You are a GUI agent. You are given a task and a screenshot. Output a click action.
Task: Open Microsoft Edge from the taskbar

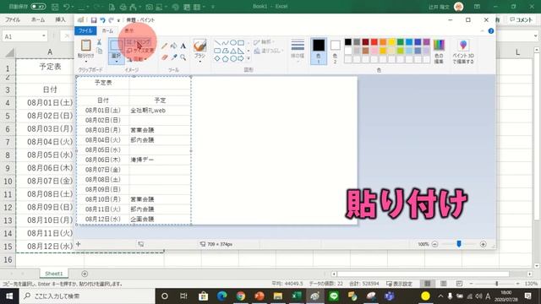(221, 296)
